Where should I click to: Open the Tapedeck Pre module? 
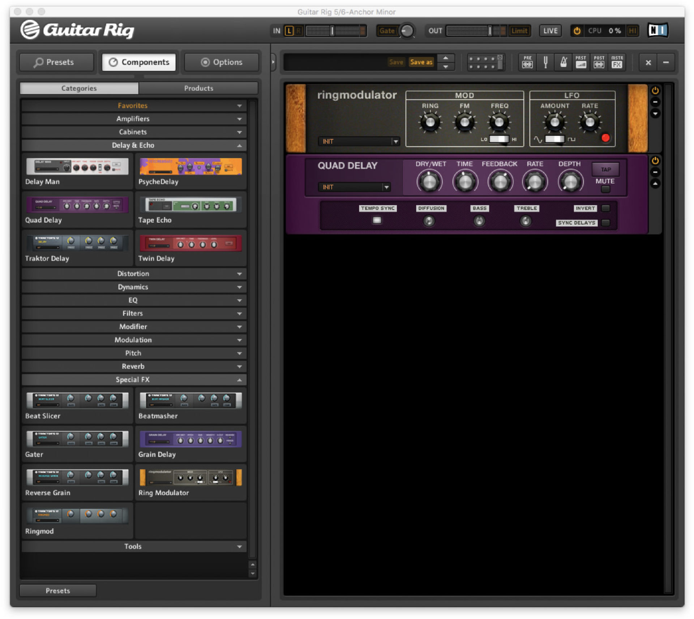pyautogui.click(x=527, y=62)
